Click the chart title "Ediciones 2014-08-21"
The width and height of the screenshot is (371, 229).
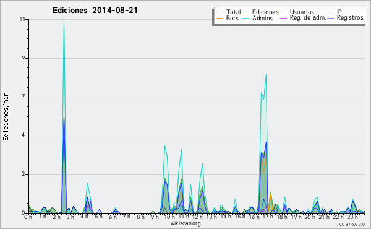[95, 10]
